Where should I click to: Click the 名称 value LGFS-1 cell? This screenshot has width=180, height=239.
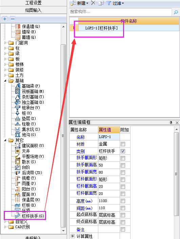click(x=109, y=137)
